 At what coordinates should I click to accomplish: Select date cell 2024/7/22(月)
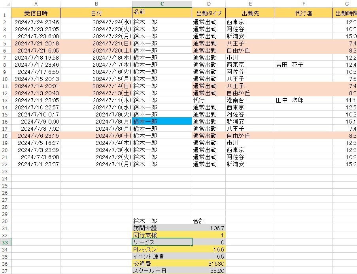coord(96,36)
